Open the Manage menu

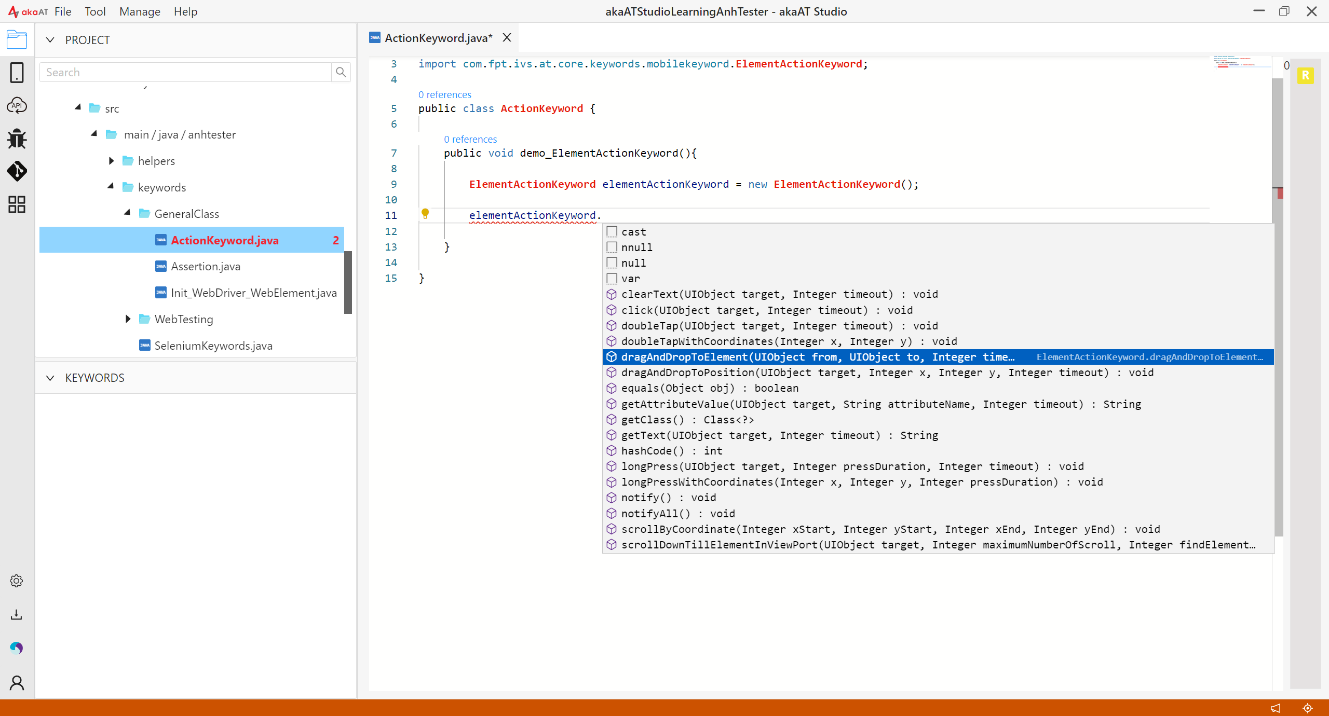point(140,11)
